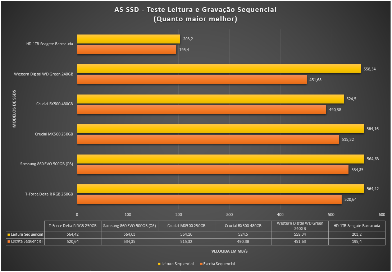Click the horizontal axis tick label '300'
This screenshot has height=272, width=392.
[229, 215]
